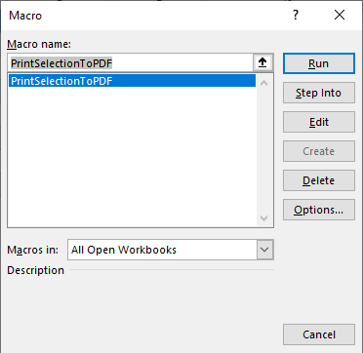Click the Macro dialog title bar
The height and width of the screenshot is (353, 363).
(146, 16)
